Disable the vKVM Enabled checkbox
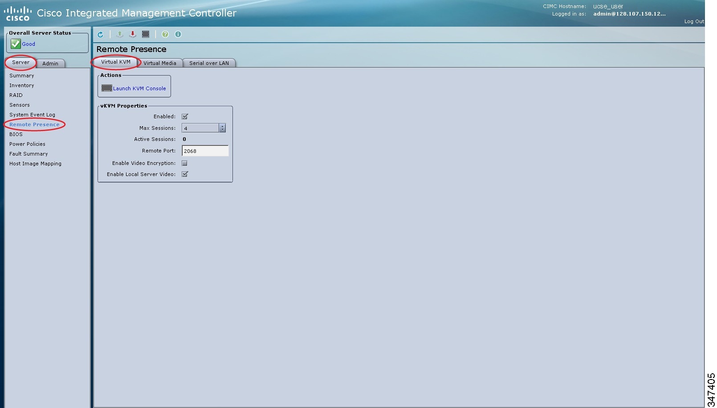This screenshot has width=717, height=408. coord(184,116)
